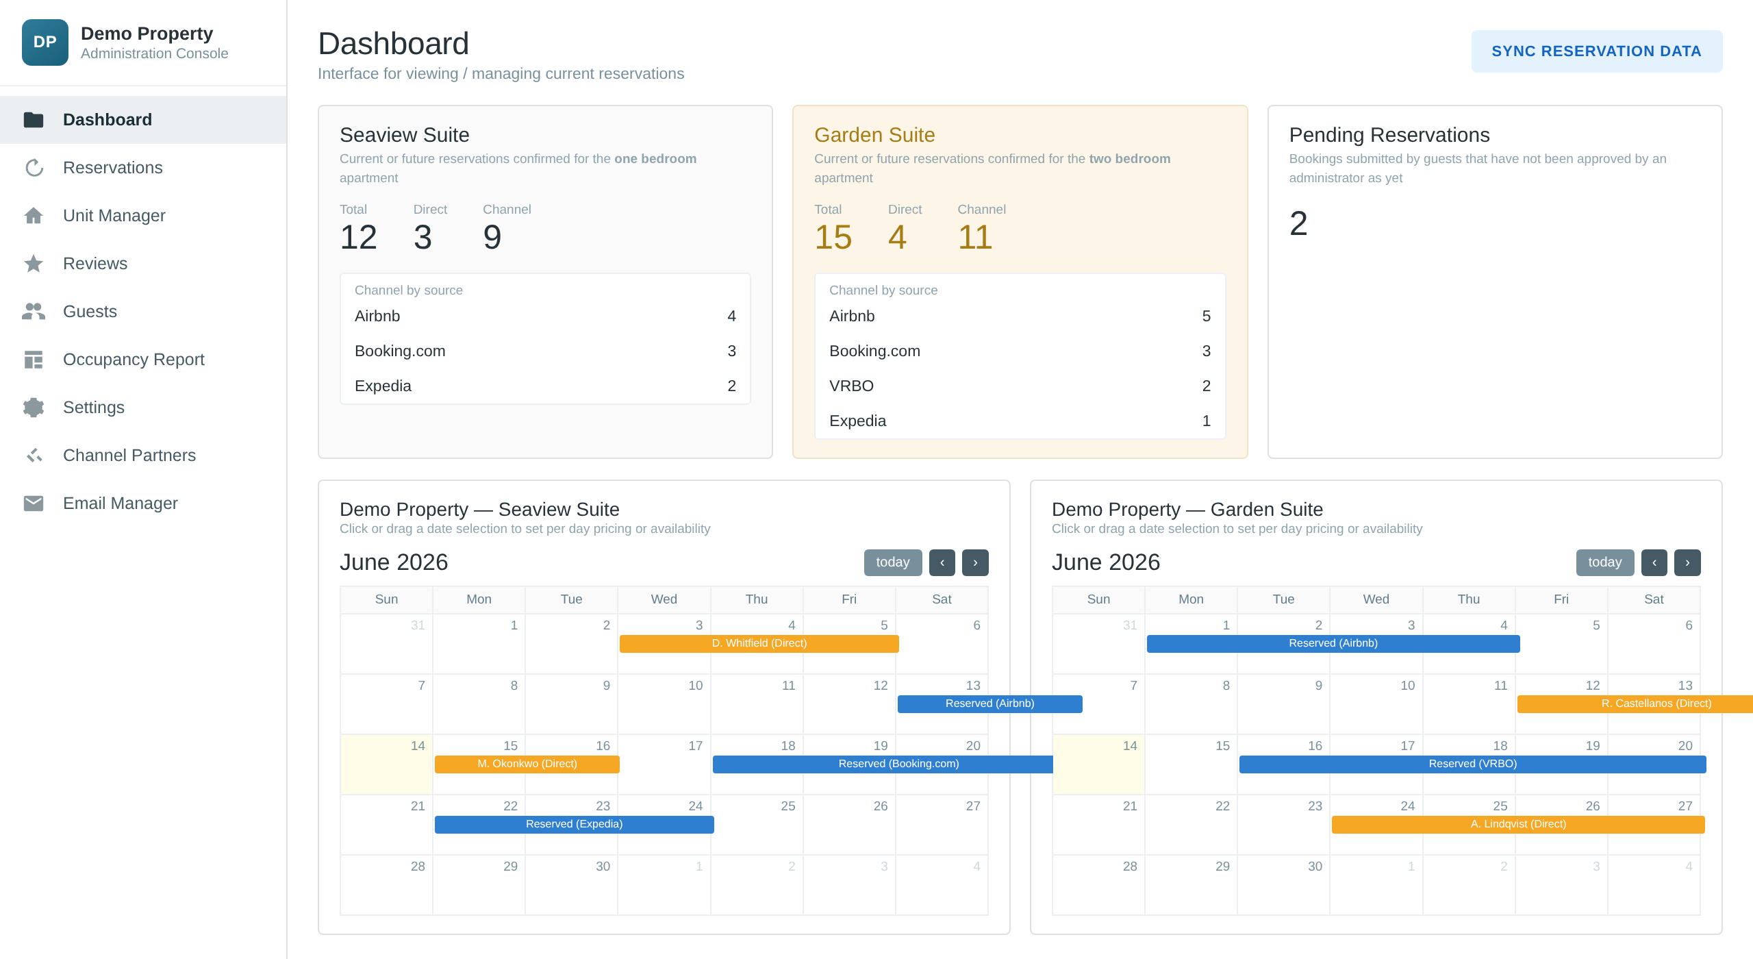
Task: Click the Reservations refresh icon
Action: point(34,168)
